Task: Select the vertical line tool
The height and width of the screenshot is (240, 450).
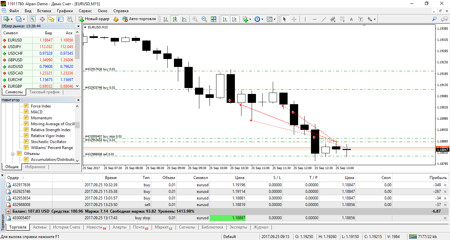Action: 305,19
